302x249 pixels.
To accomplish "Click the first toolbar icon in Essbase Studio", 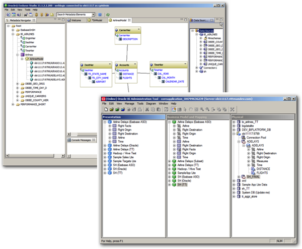I will pyautogui.click(x=8, y=15).
